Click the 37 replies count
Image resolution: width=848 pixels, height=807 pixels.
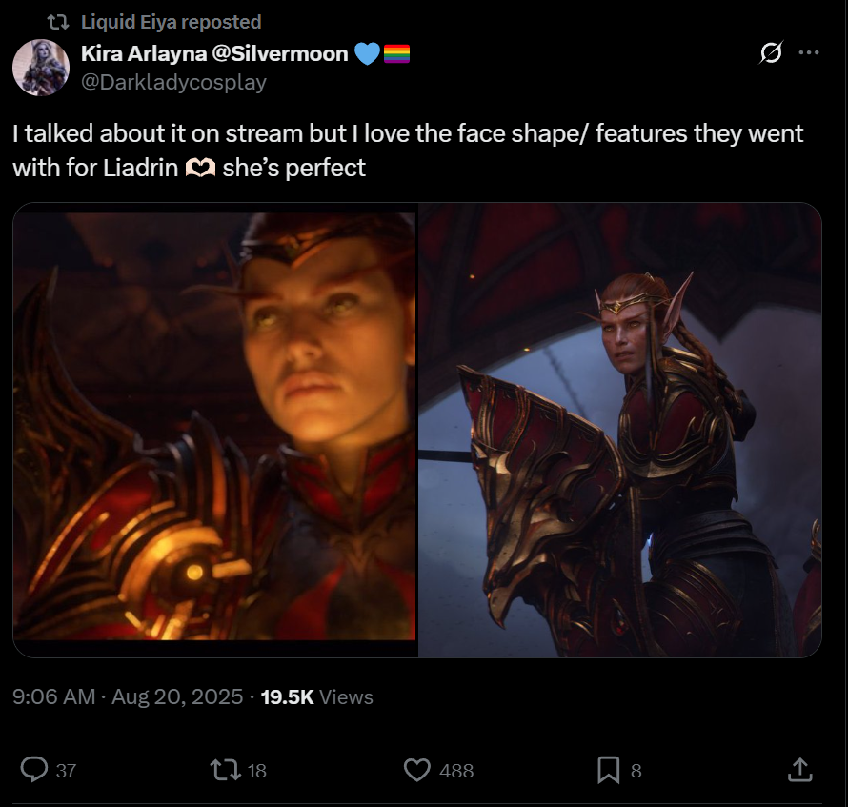click(66, 770)
